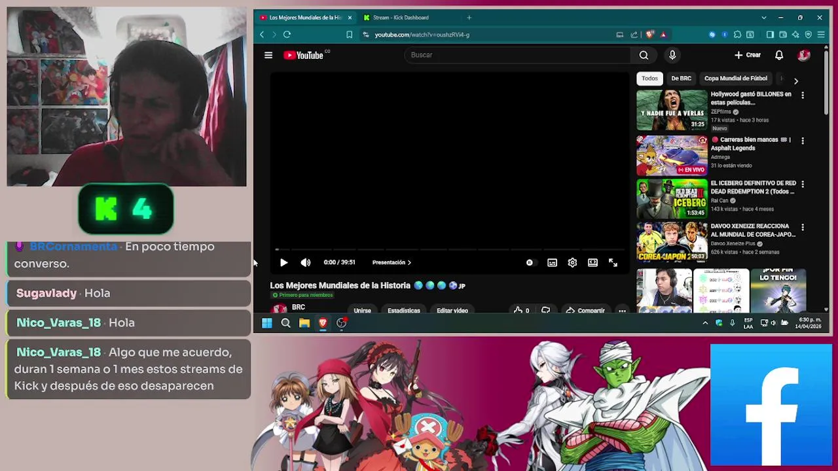Open the Red Dead Redemption 2 iceberg video
Screen dimensions: 838x471
click(x=672, y=198)
